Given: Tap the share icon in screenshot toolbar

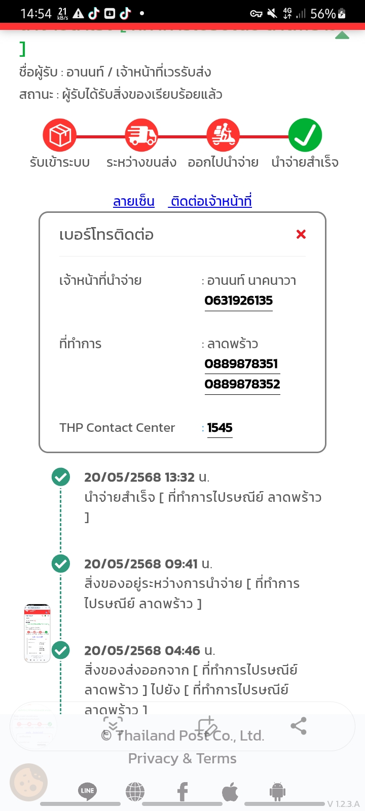Looking at the screenshot, I should (299, 726).
